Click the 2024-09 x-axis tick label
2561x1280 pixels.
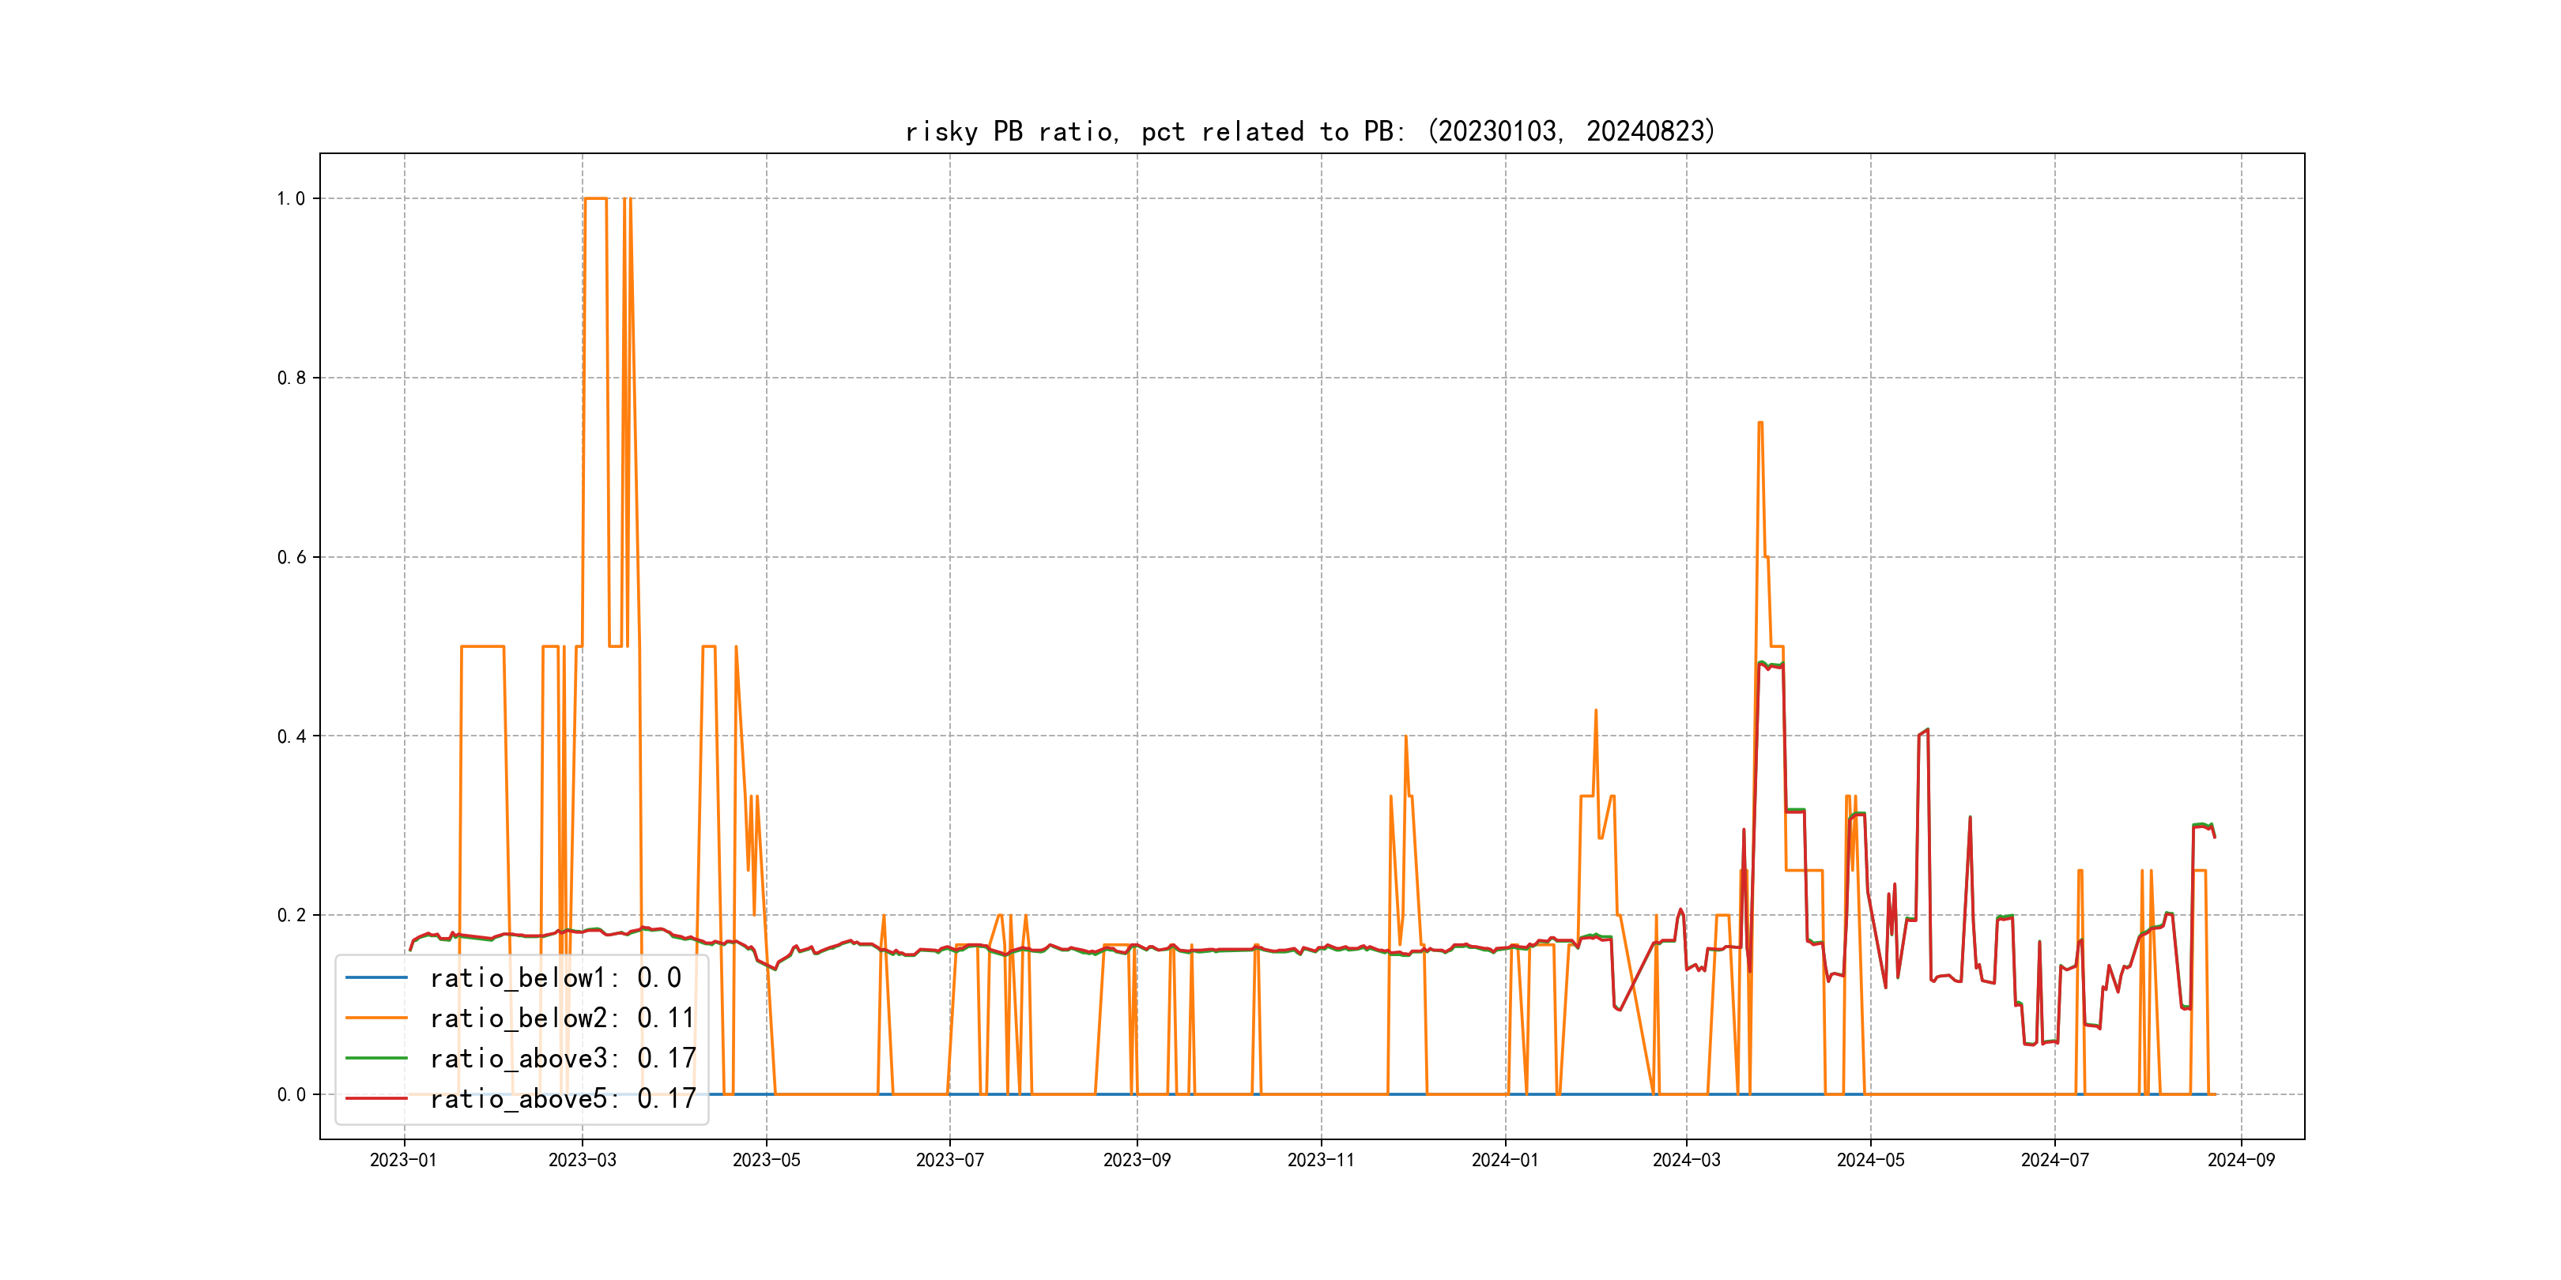coord(2241,1160)
